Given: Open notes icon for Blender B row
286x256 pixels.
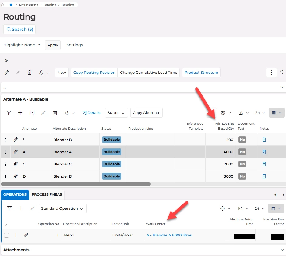Looking at the screenshot, I should [264, 140].
